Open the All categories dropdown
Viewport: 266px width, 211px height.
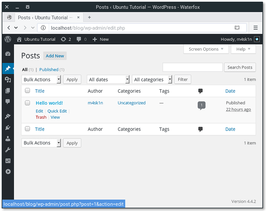click(152, 79)
